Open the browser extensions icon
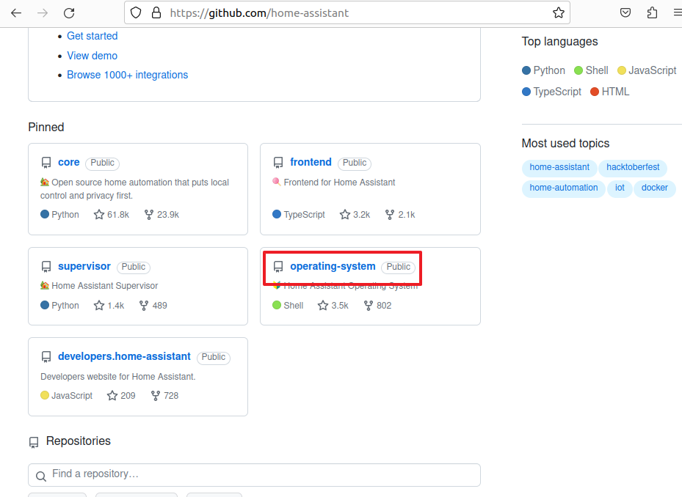 pos(652,13)
